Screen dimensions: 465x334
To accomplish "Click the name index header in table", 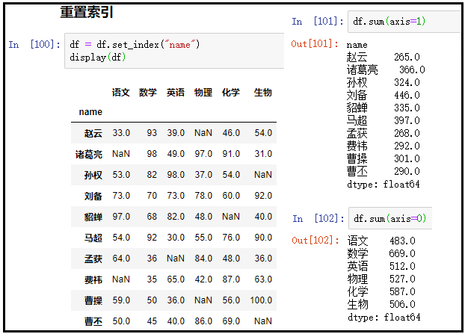I will click(x=90, y=112).
